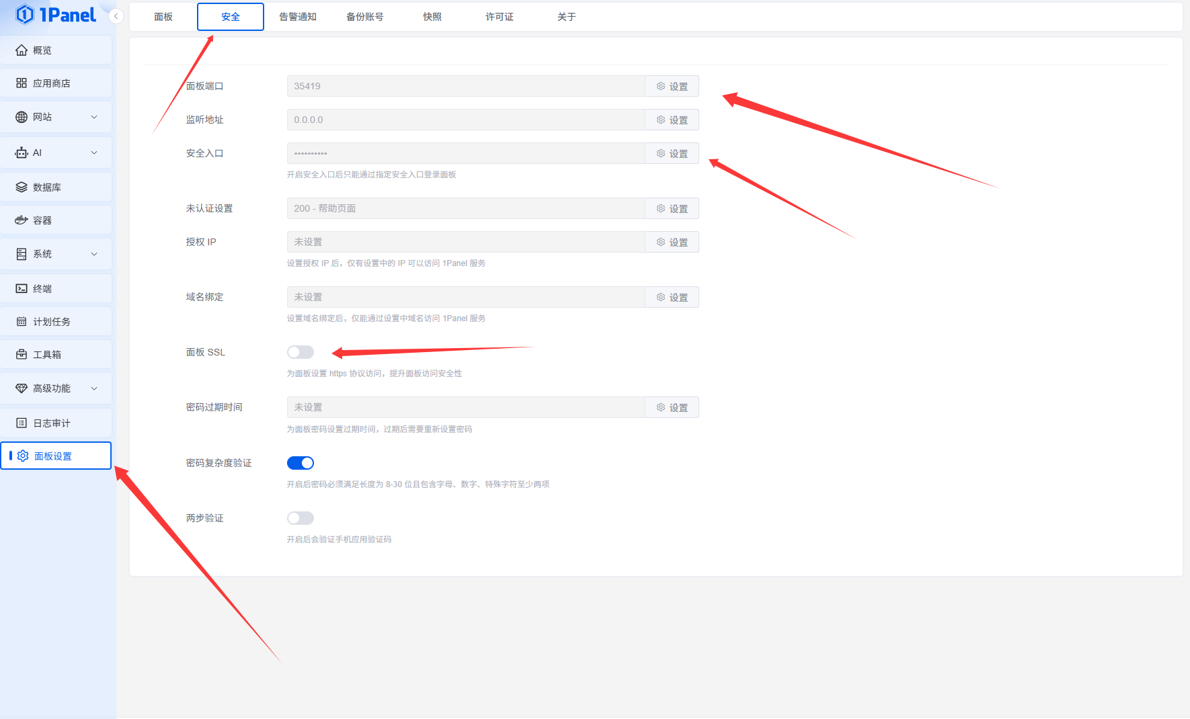Open the 数据库 database icon
Screen dimensions: 1190x719
(22, 187)
